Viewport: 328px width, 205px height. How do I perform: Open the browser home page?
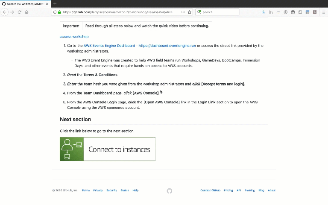pos(26,12)
